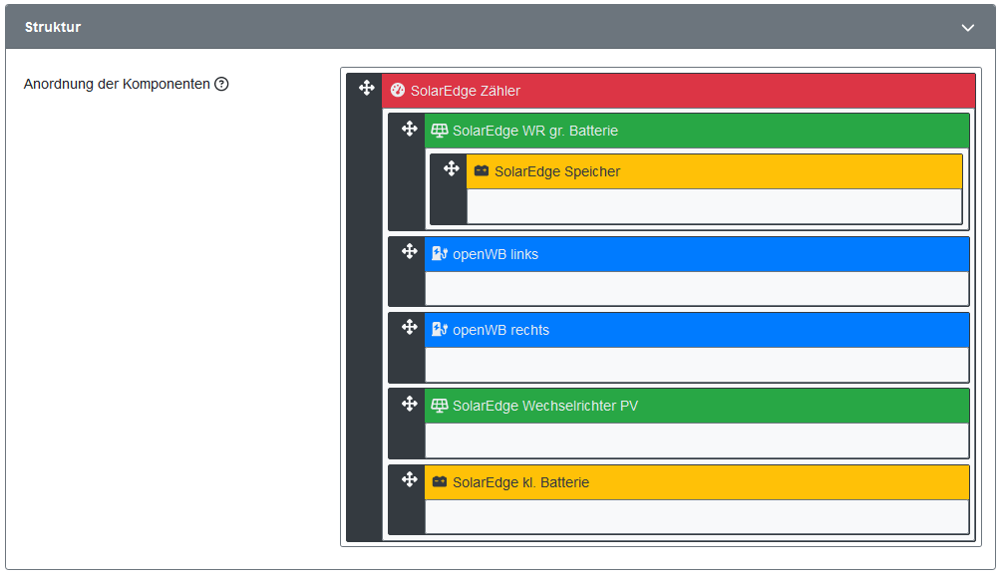
Task: Select the SolarEdge Zähler label
Action: point(466,91)
